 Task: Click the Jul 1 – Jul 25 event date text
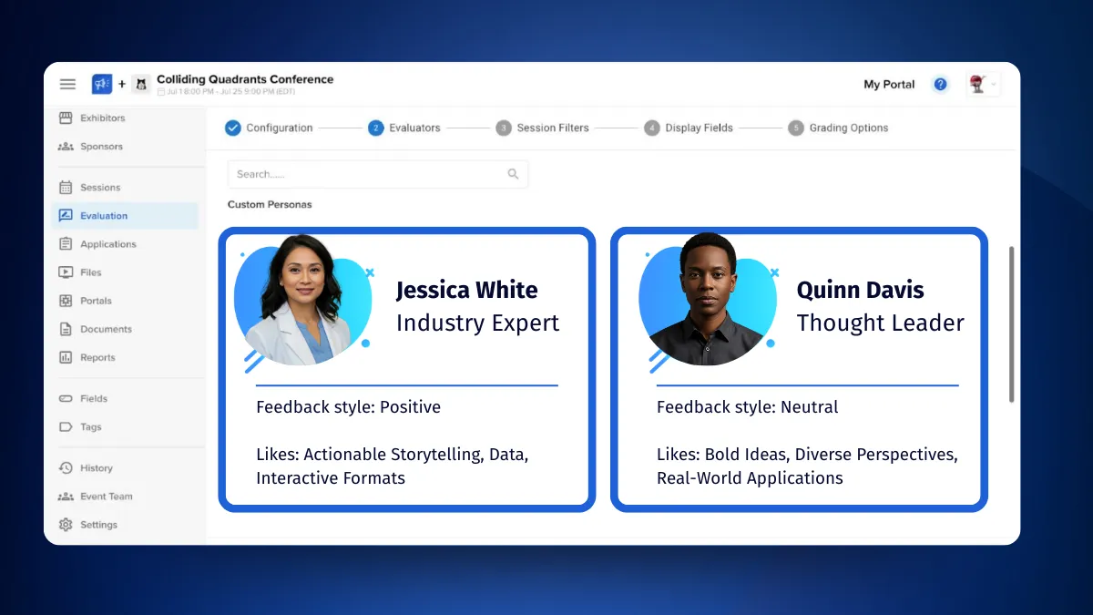(x=226, y=91)
